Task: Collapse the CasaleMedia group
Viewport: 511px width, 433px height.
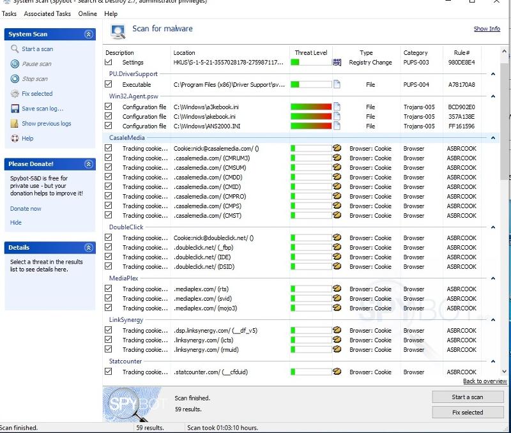Action: [x=493, y=138]
